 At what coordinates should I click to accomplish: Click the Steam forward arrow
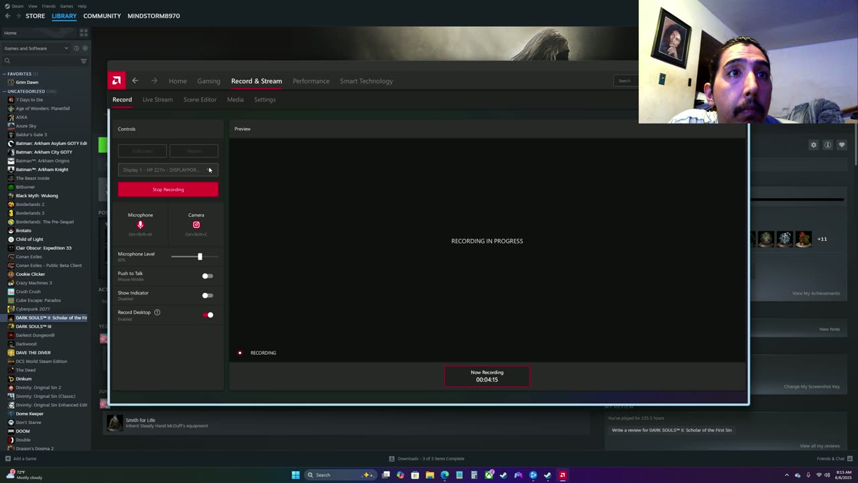pyautogui.click(x=17, y=15)
